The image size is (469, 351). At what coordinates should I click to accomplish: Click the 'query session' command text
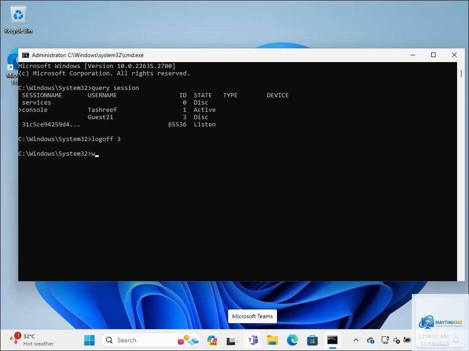pyautogui.click(x=115, y=88)
